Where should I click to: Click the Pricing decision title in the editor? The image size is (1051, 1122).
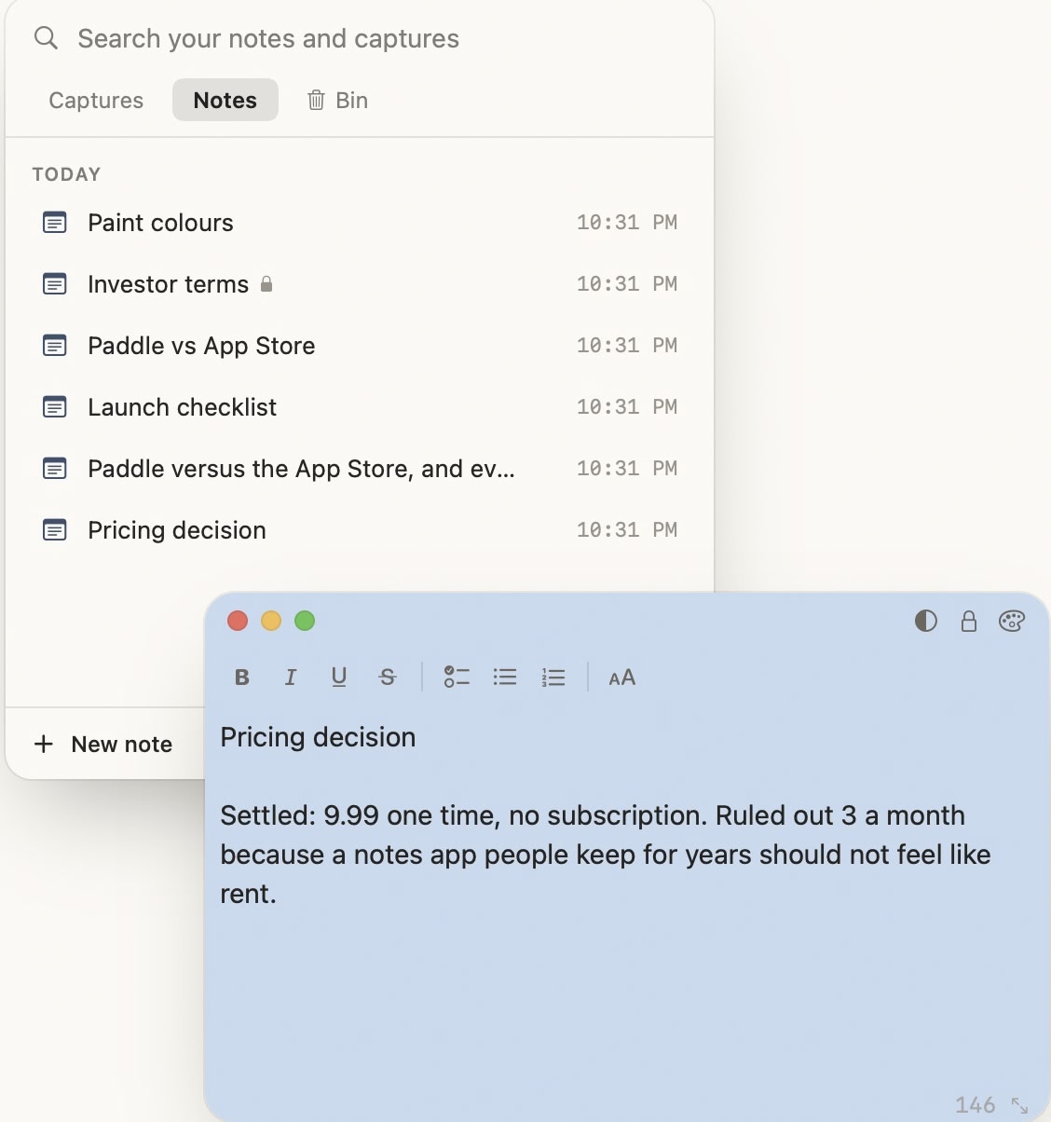(x=318, y=737)
